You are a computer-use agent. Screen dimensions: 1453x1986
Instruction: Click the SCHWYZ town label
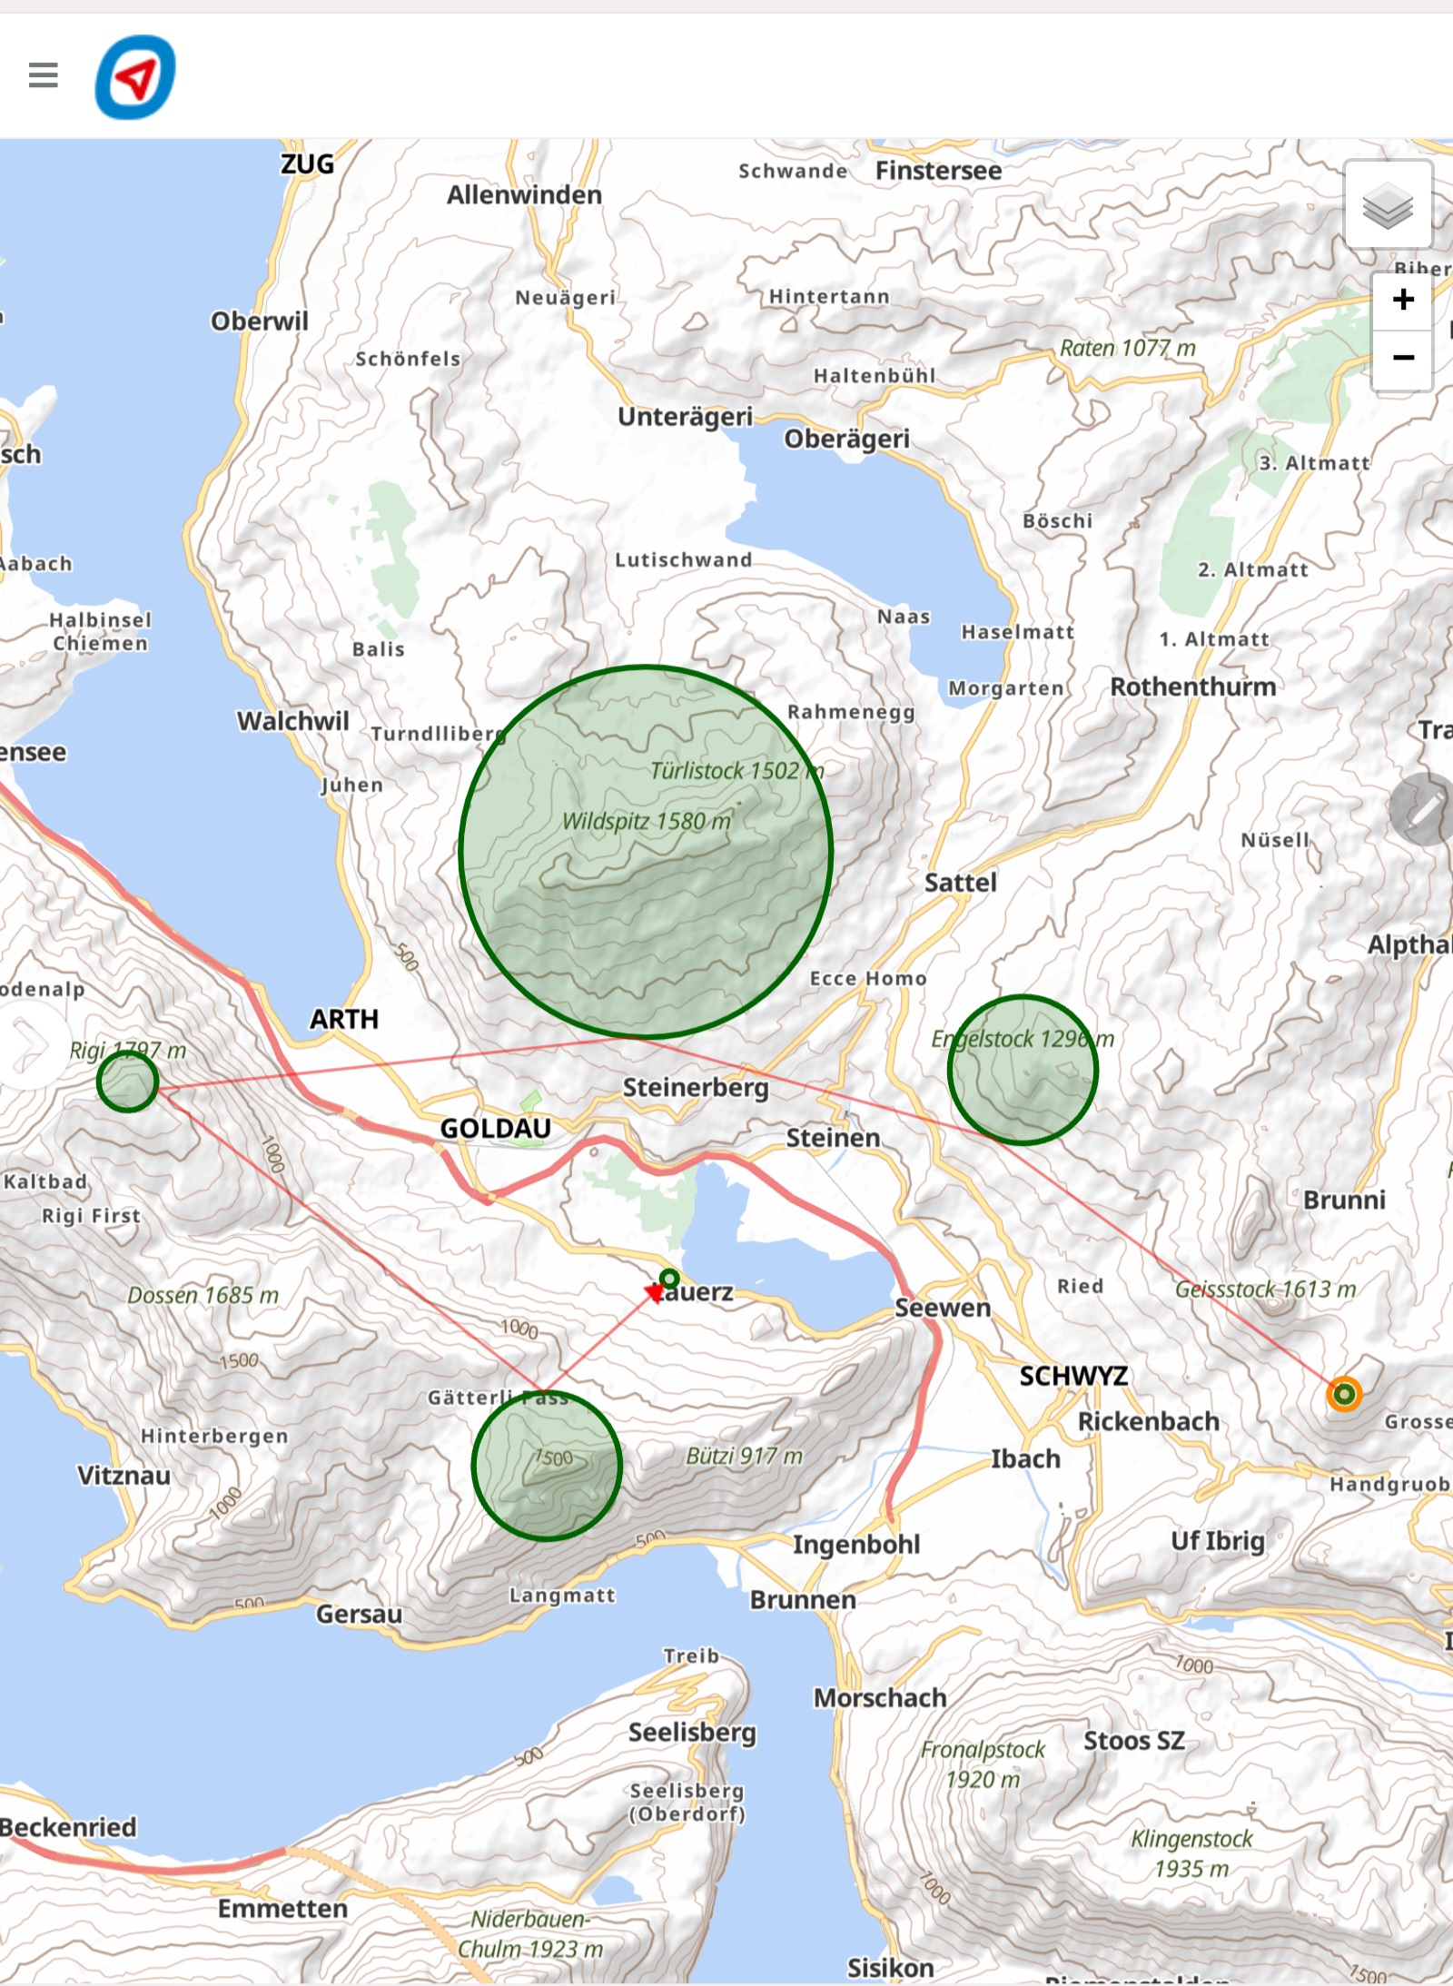[1072, 1376]
